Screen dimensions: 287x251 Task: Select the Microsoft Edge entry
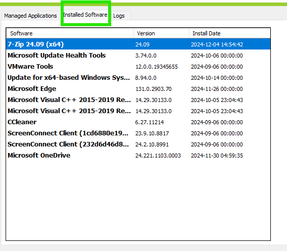[138, 89]
